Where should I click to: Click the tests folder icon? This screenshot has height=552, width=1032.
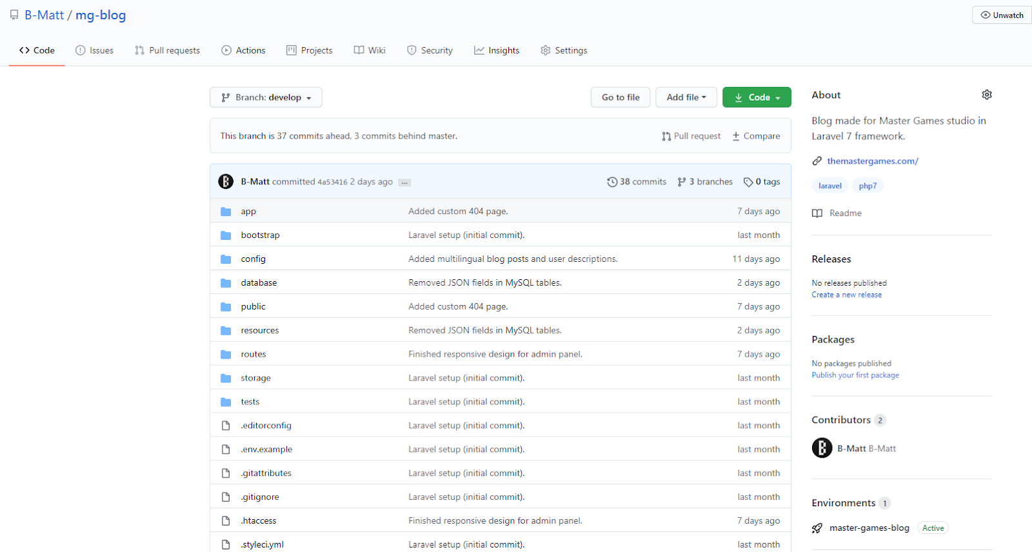point(226,402)
